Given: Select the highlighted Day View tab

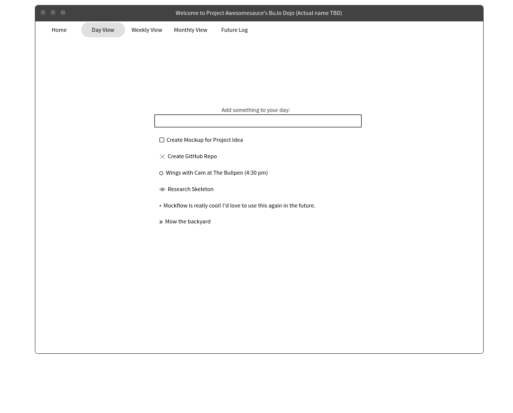Looking at the screenshot, I should point(103,30).
